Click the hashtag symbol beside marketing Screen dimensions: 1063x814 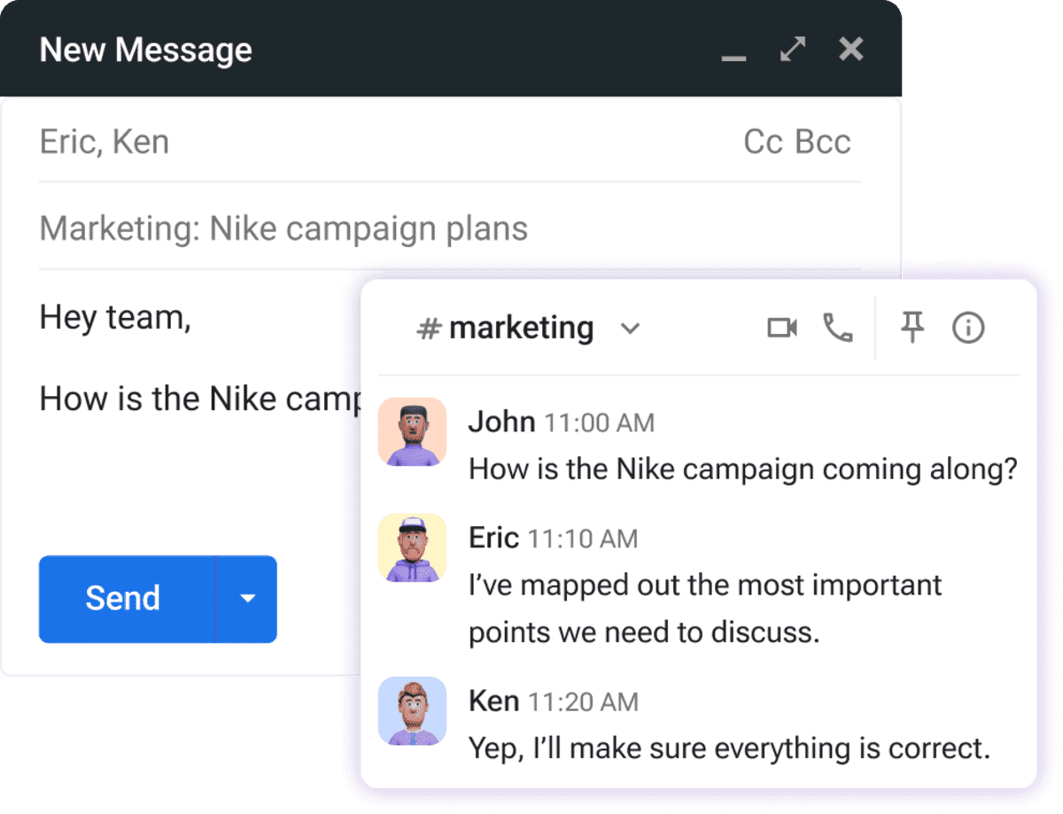(x=429, y=327)
